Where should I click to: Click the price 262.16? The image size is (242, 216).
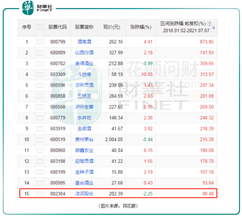(x=116, y=42)
